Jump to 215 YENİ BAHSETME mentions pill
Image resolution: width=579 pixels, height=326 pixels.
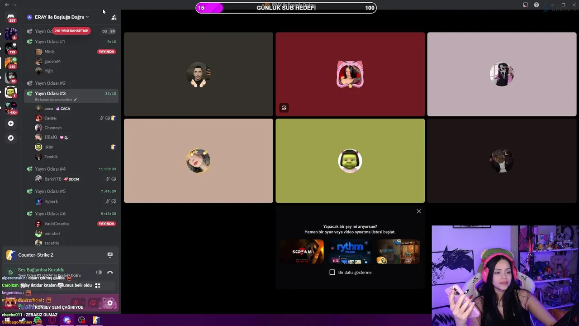71,31
